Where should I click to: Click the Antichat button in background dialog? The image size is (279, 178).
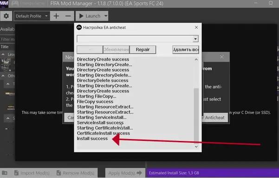tap(215, 118)
